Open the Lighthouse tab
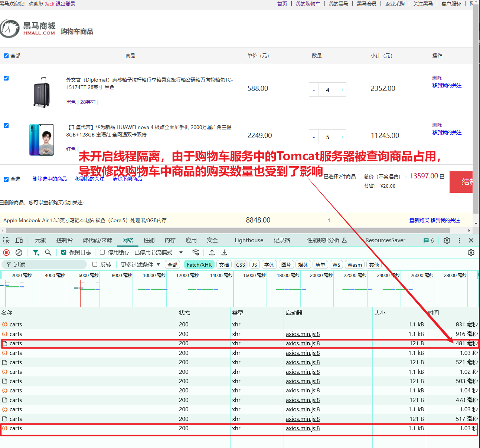Screen dimensions: 480x448 coord(249,240)
